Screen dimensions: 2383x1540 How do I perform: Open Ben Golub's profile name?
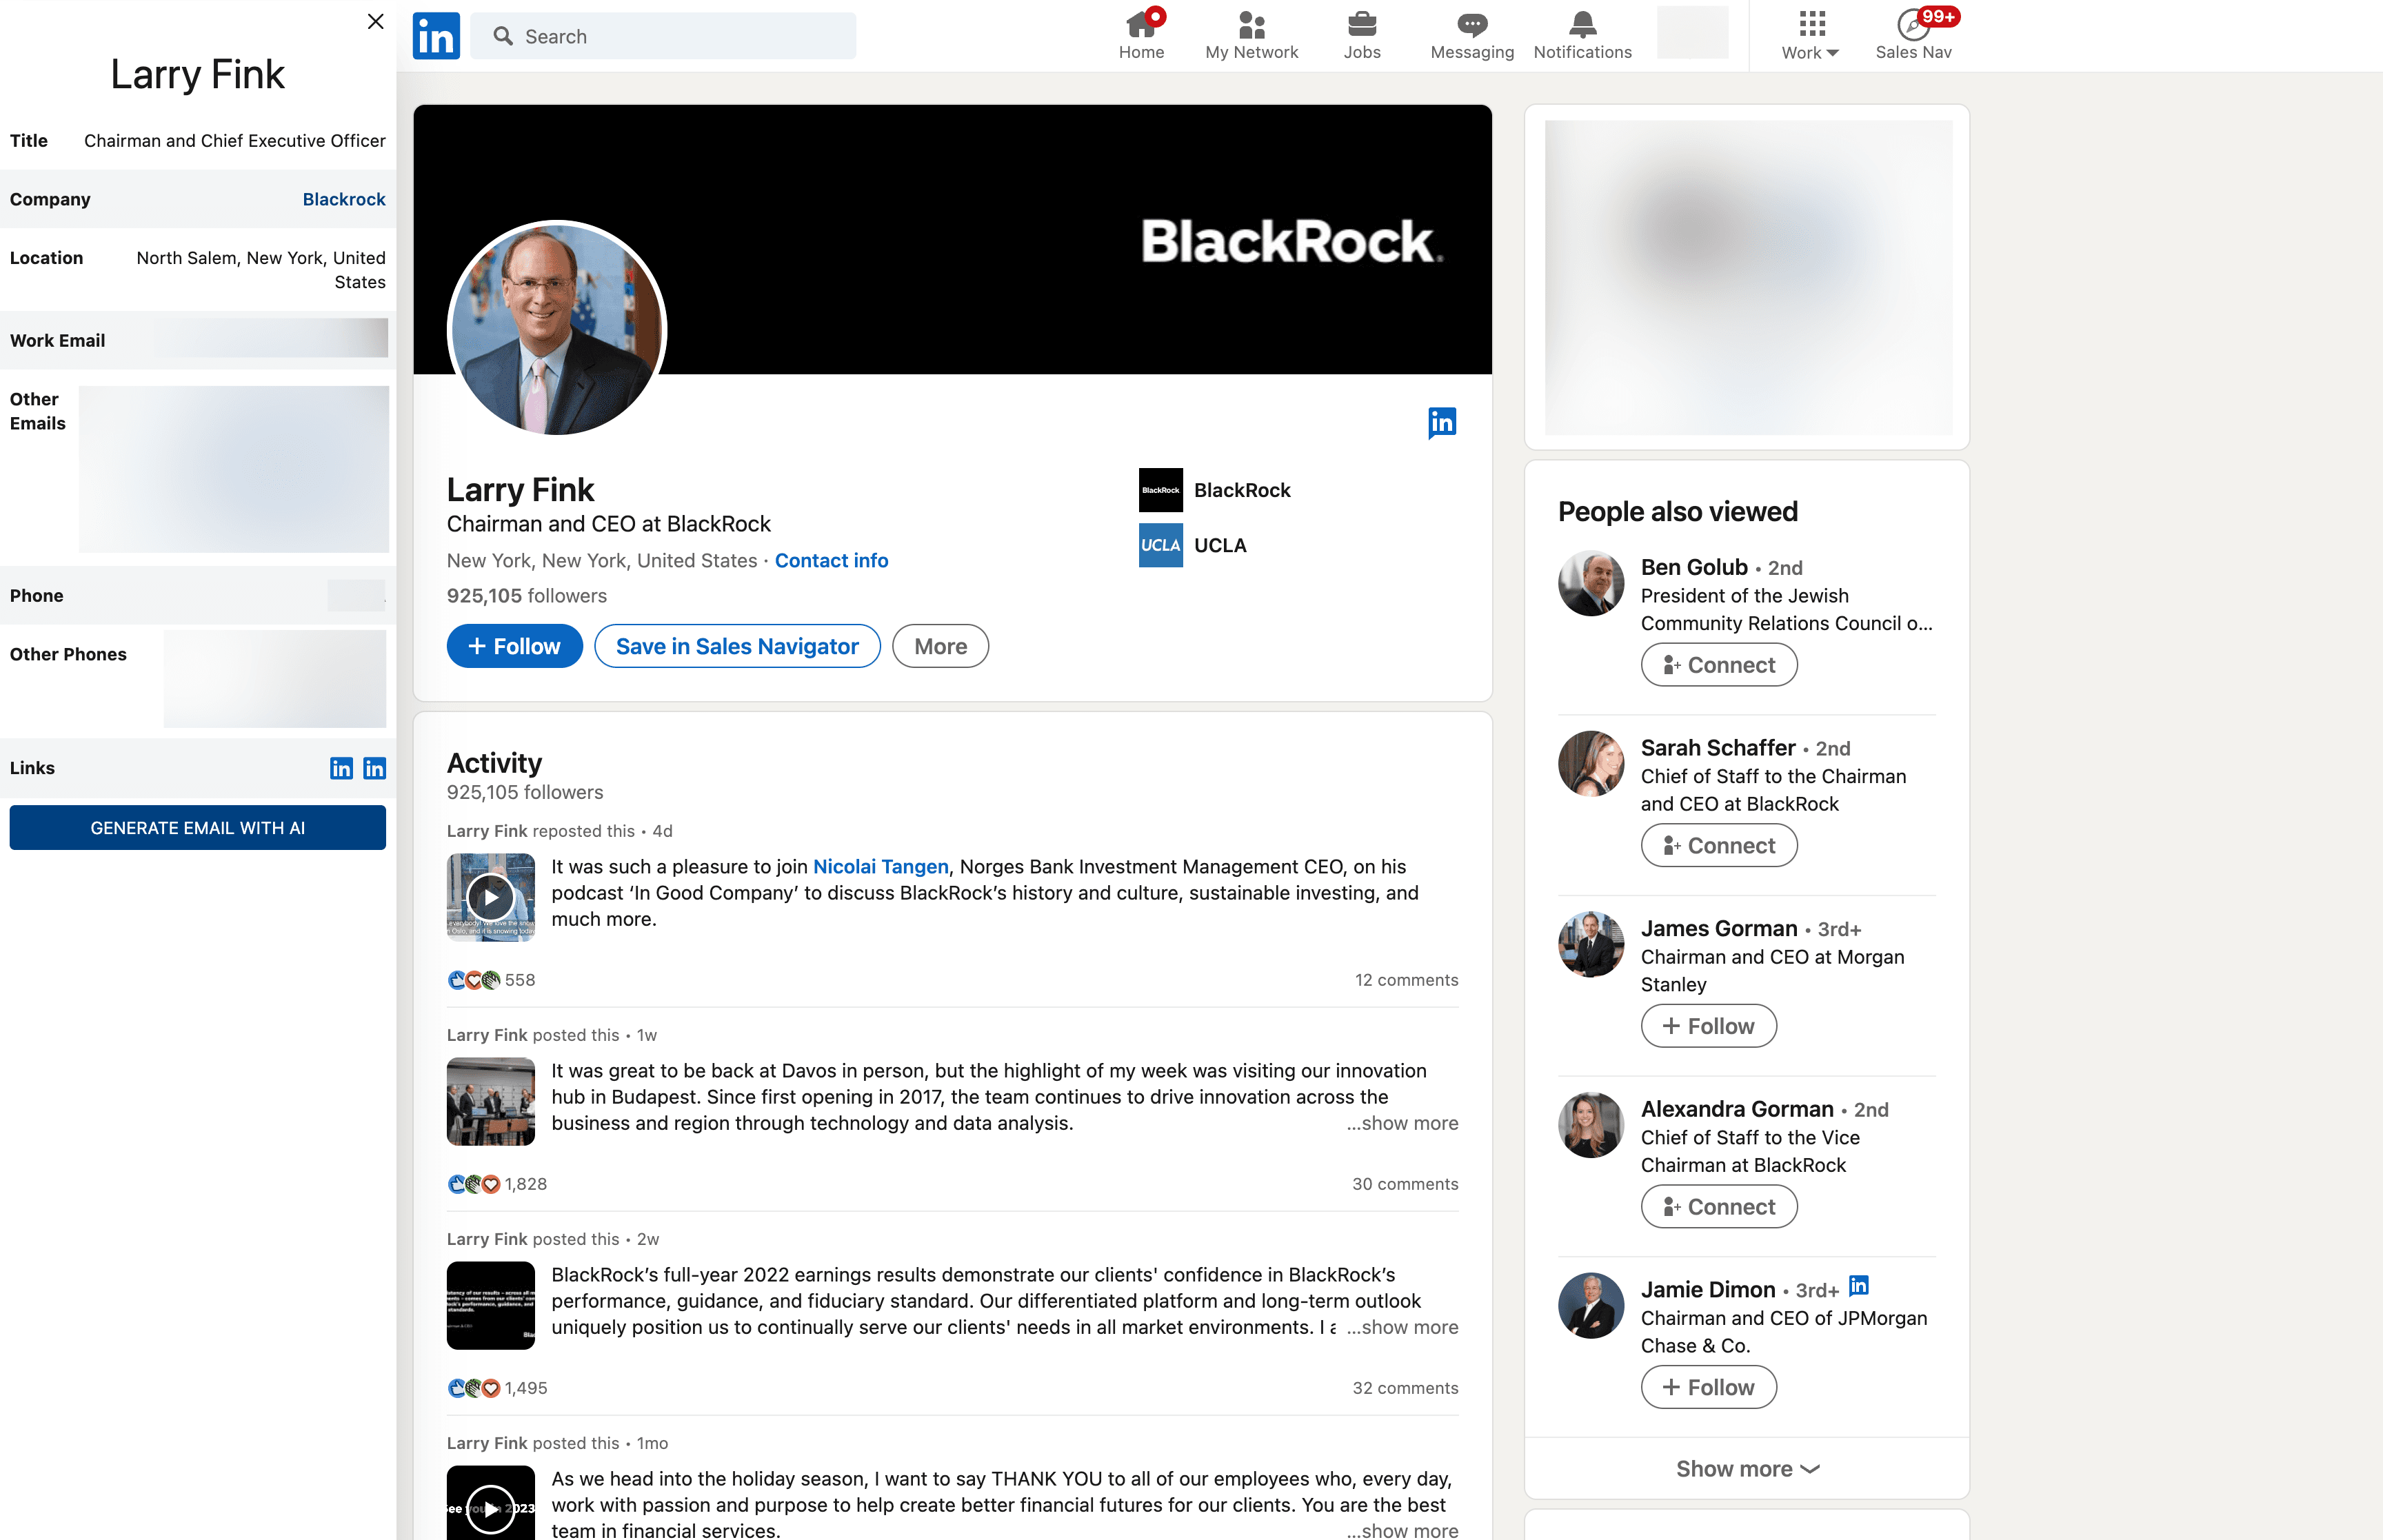pyautogui.click(x=1694, y=567)
